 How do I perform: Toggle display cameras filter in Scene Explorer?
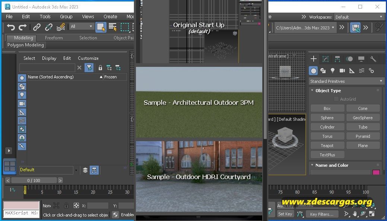point(22,104)
